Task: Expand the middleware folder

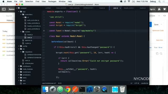Action: 19,66
